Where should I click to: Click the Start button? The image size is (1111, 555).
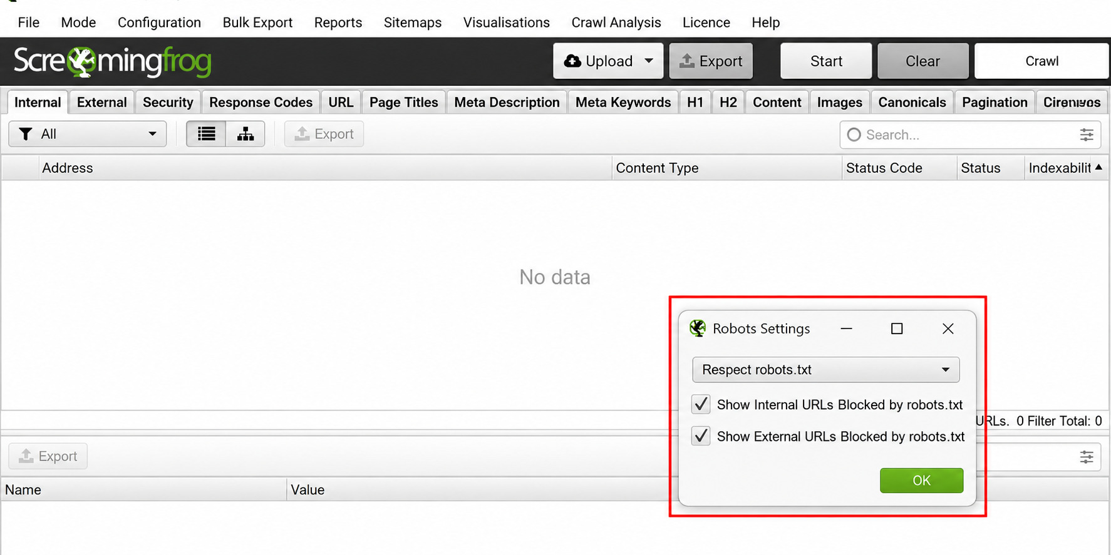826,61
